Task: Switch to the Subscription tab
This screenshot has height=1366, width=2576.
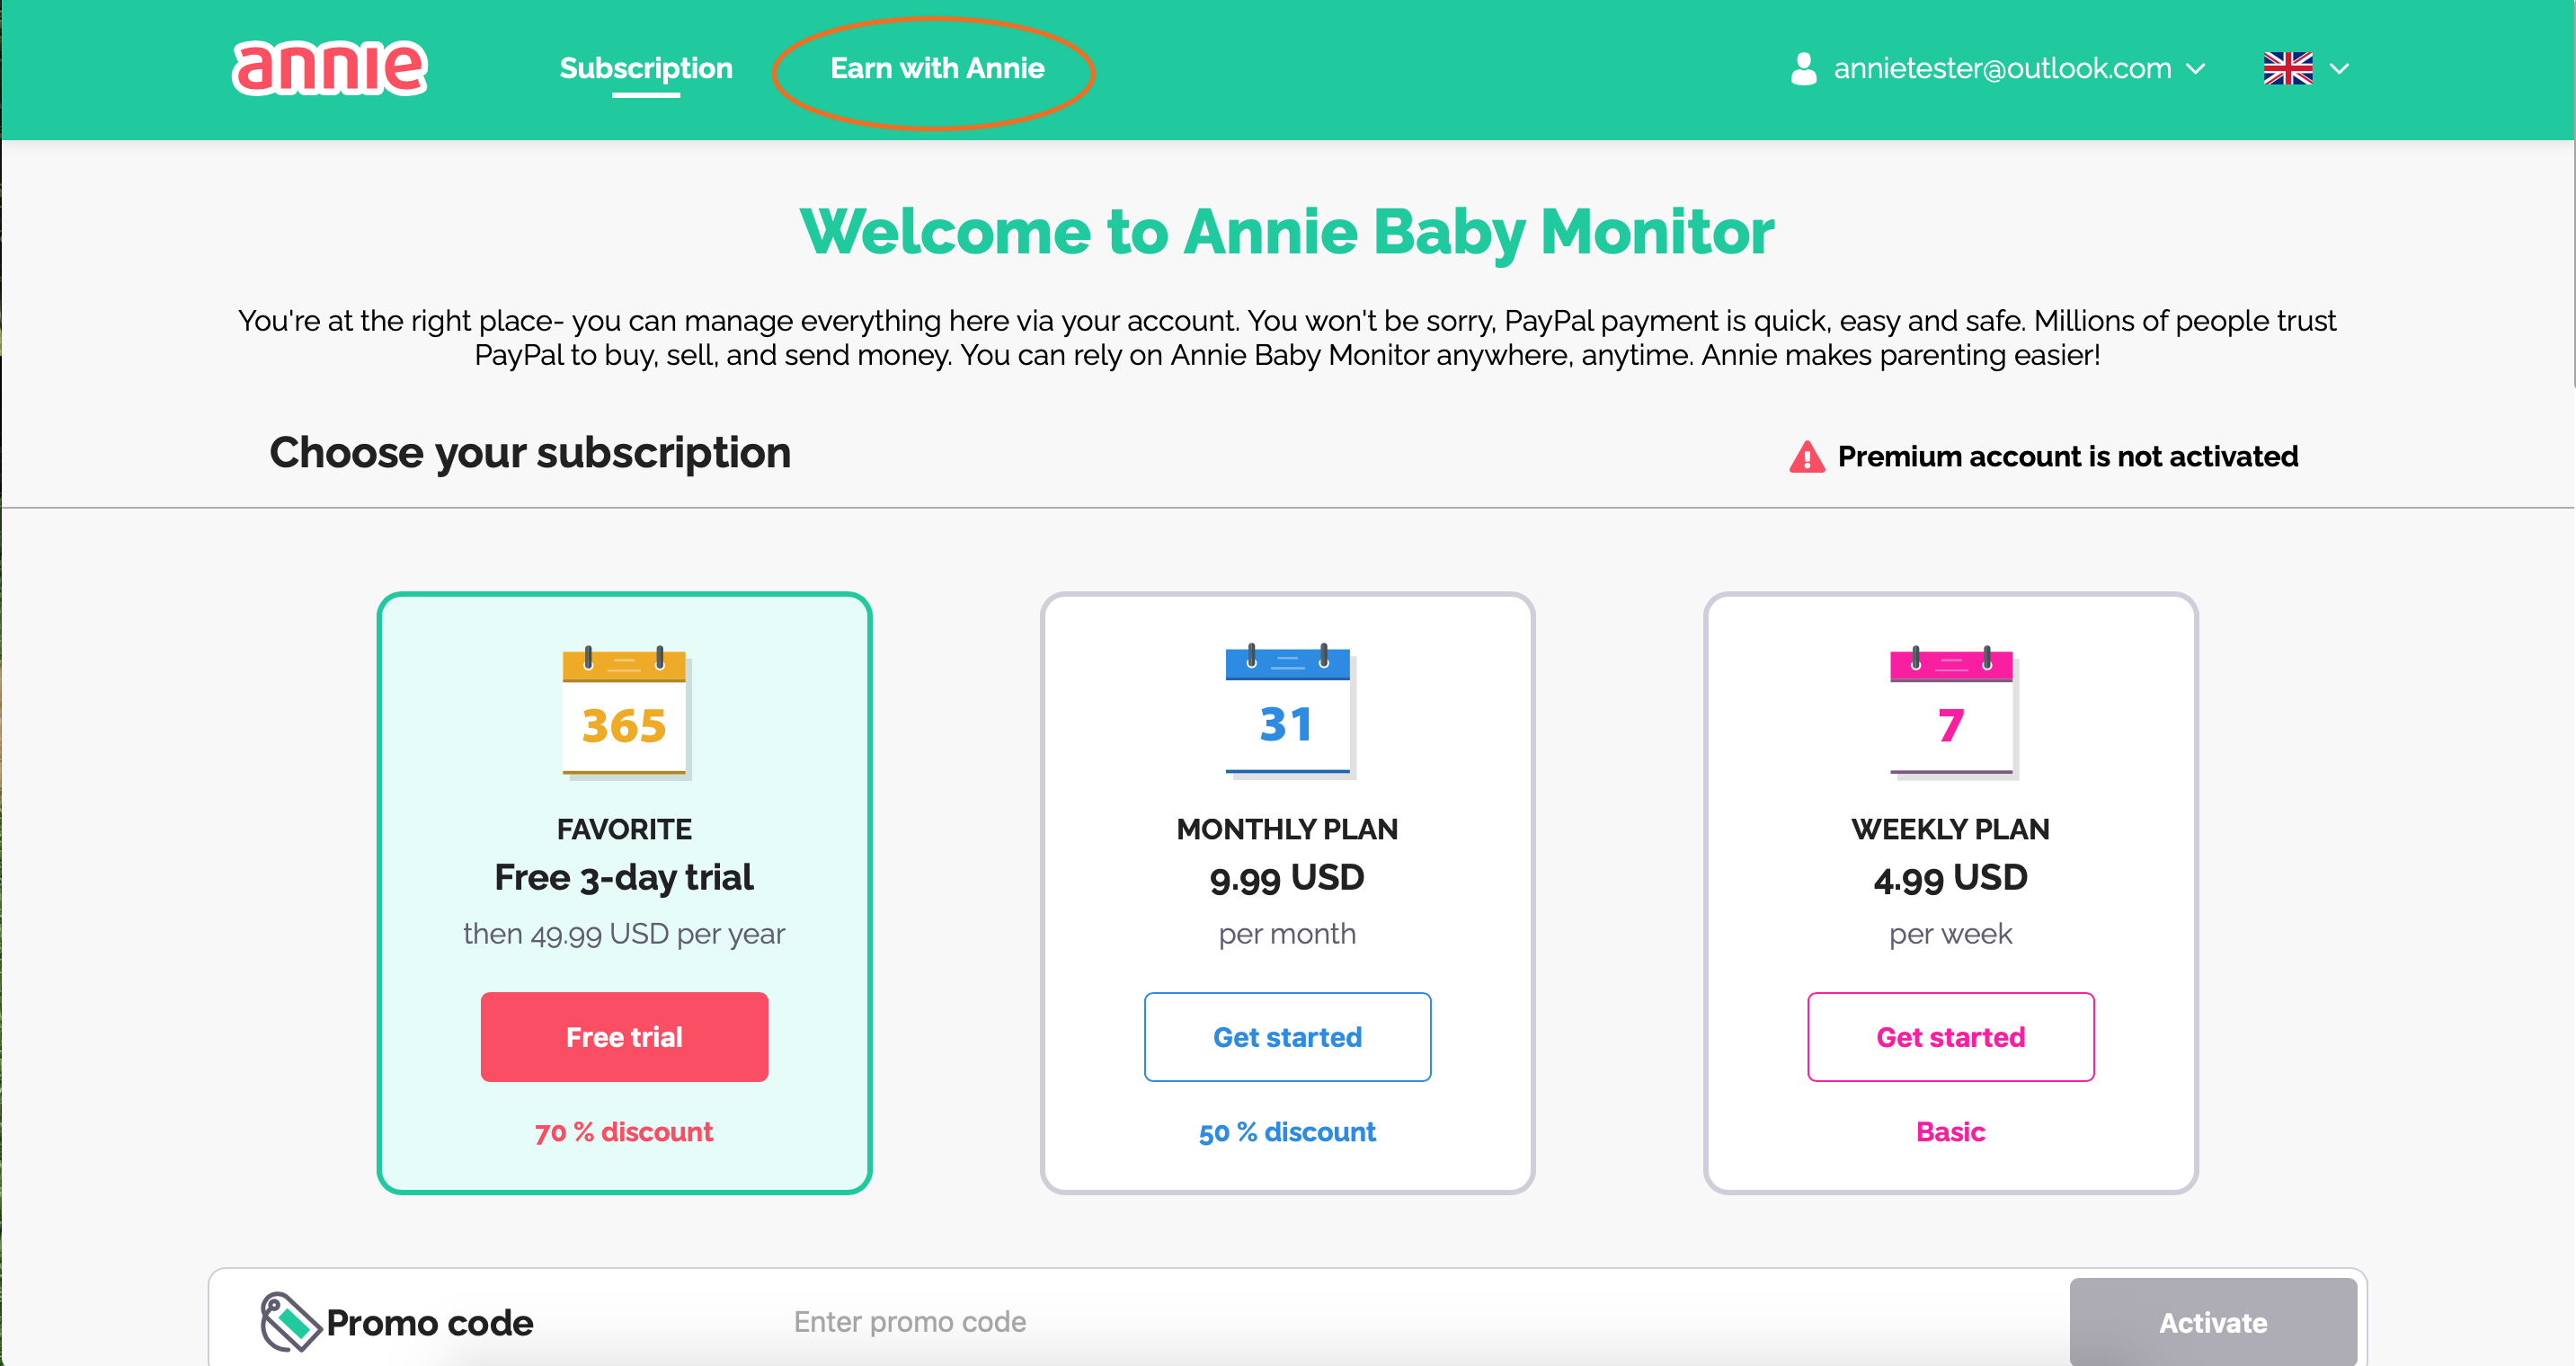Action: click(646, 68)
